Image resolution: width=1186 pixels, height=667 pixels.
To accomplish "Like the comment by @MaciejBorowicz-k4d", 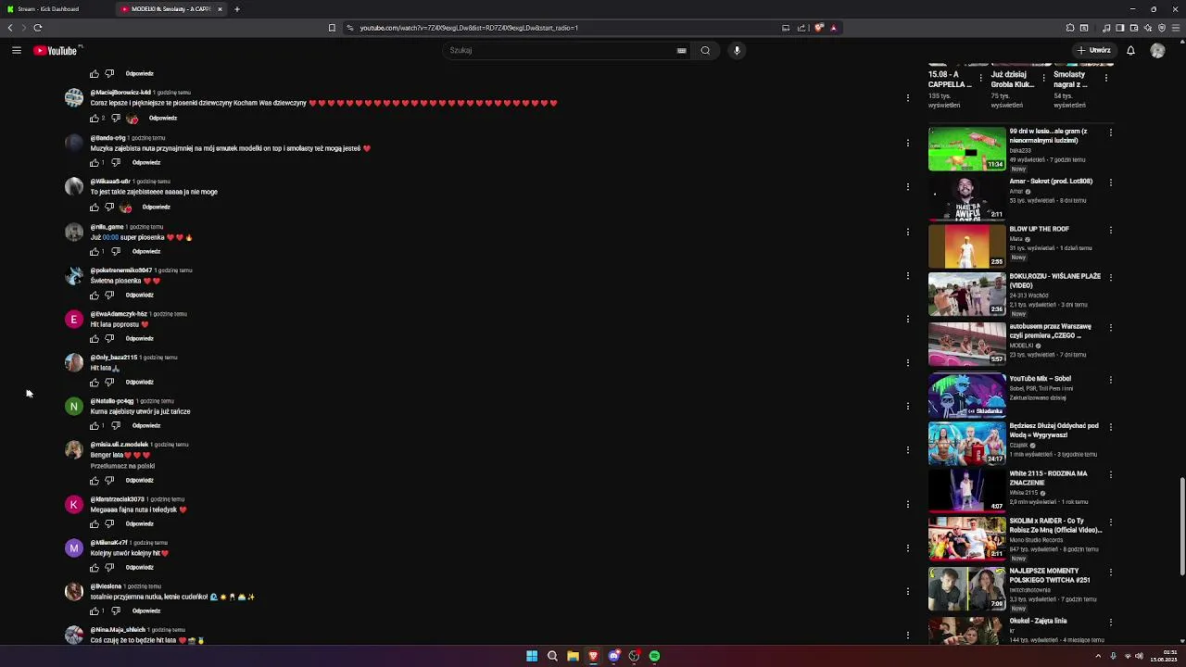I will (x=94, y=119).
